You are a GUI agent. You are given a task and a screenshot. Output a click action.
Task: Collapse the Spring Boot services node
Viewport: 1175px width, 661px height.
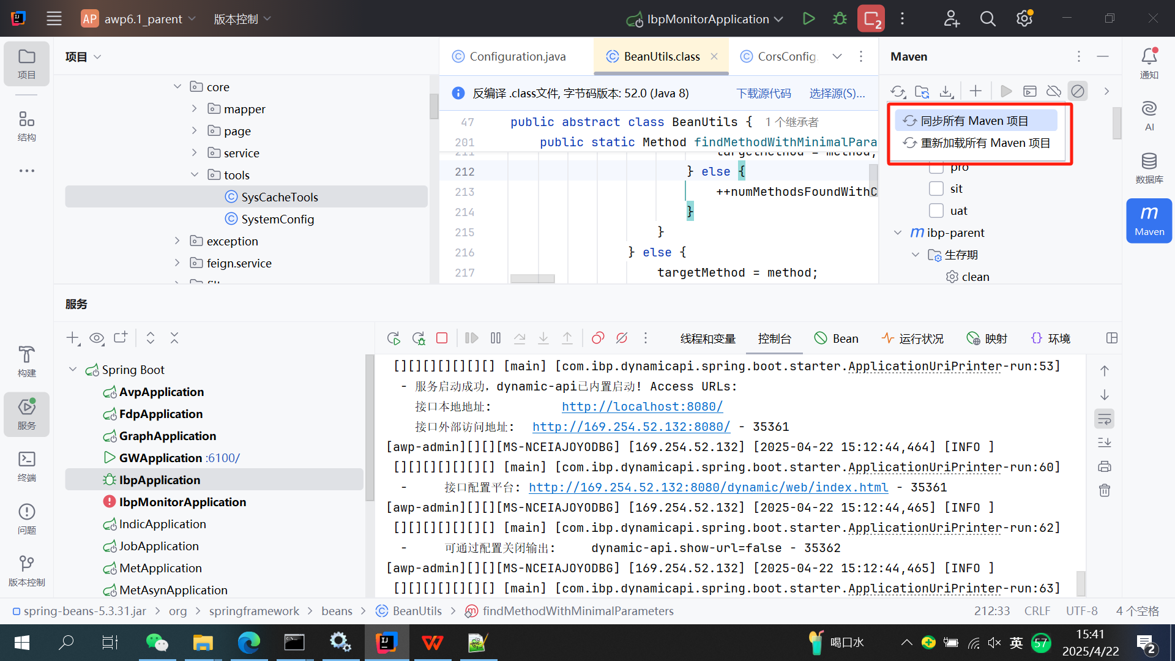tap(73, 369)
